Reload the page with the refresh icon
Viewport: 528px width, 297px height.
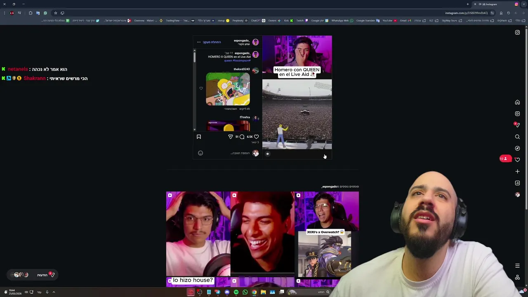click(x=509, y=13)
